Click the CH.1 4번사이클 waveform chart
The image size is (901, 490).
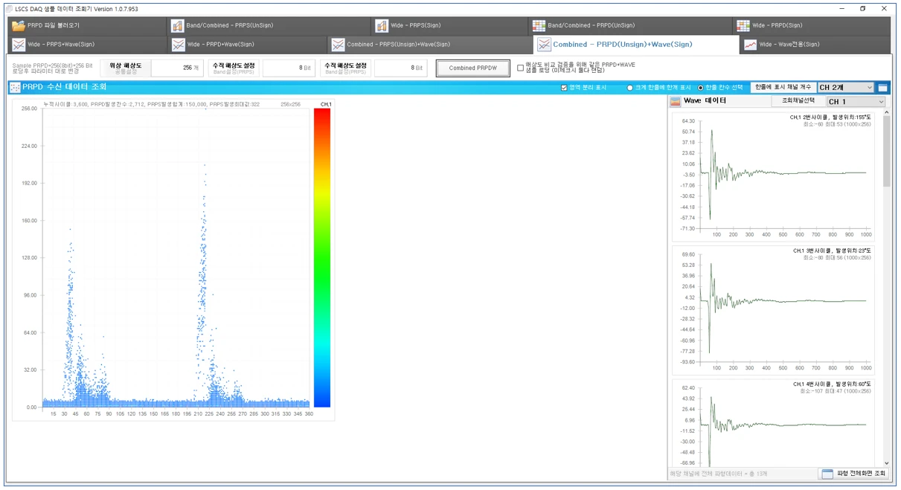773,423
